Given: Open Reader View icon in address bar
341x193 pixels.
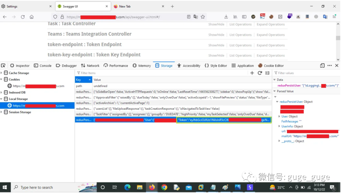Looking at the screenshot, I should pyautogui.click(x=188, y=17).
